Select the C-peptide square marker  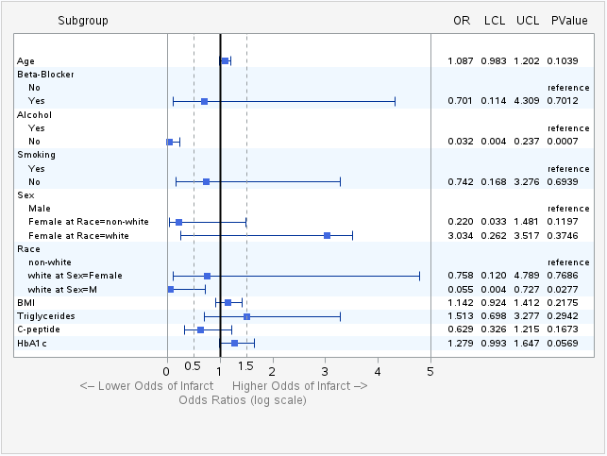200,329
